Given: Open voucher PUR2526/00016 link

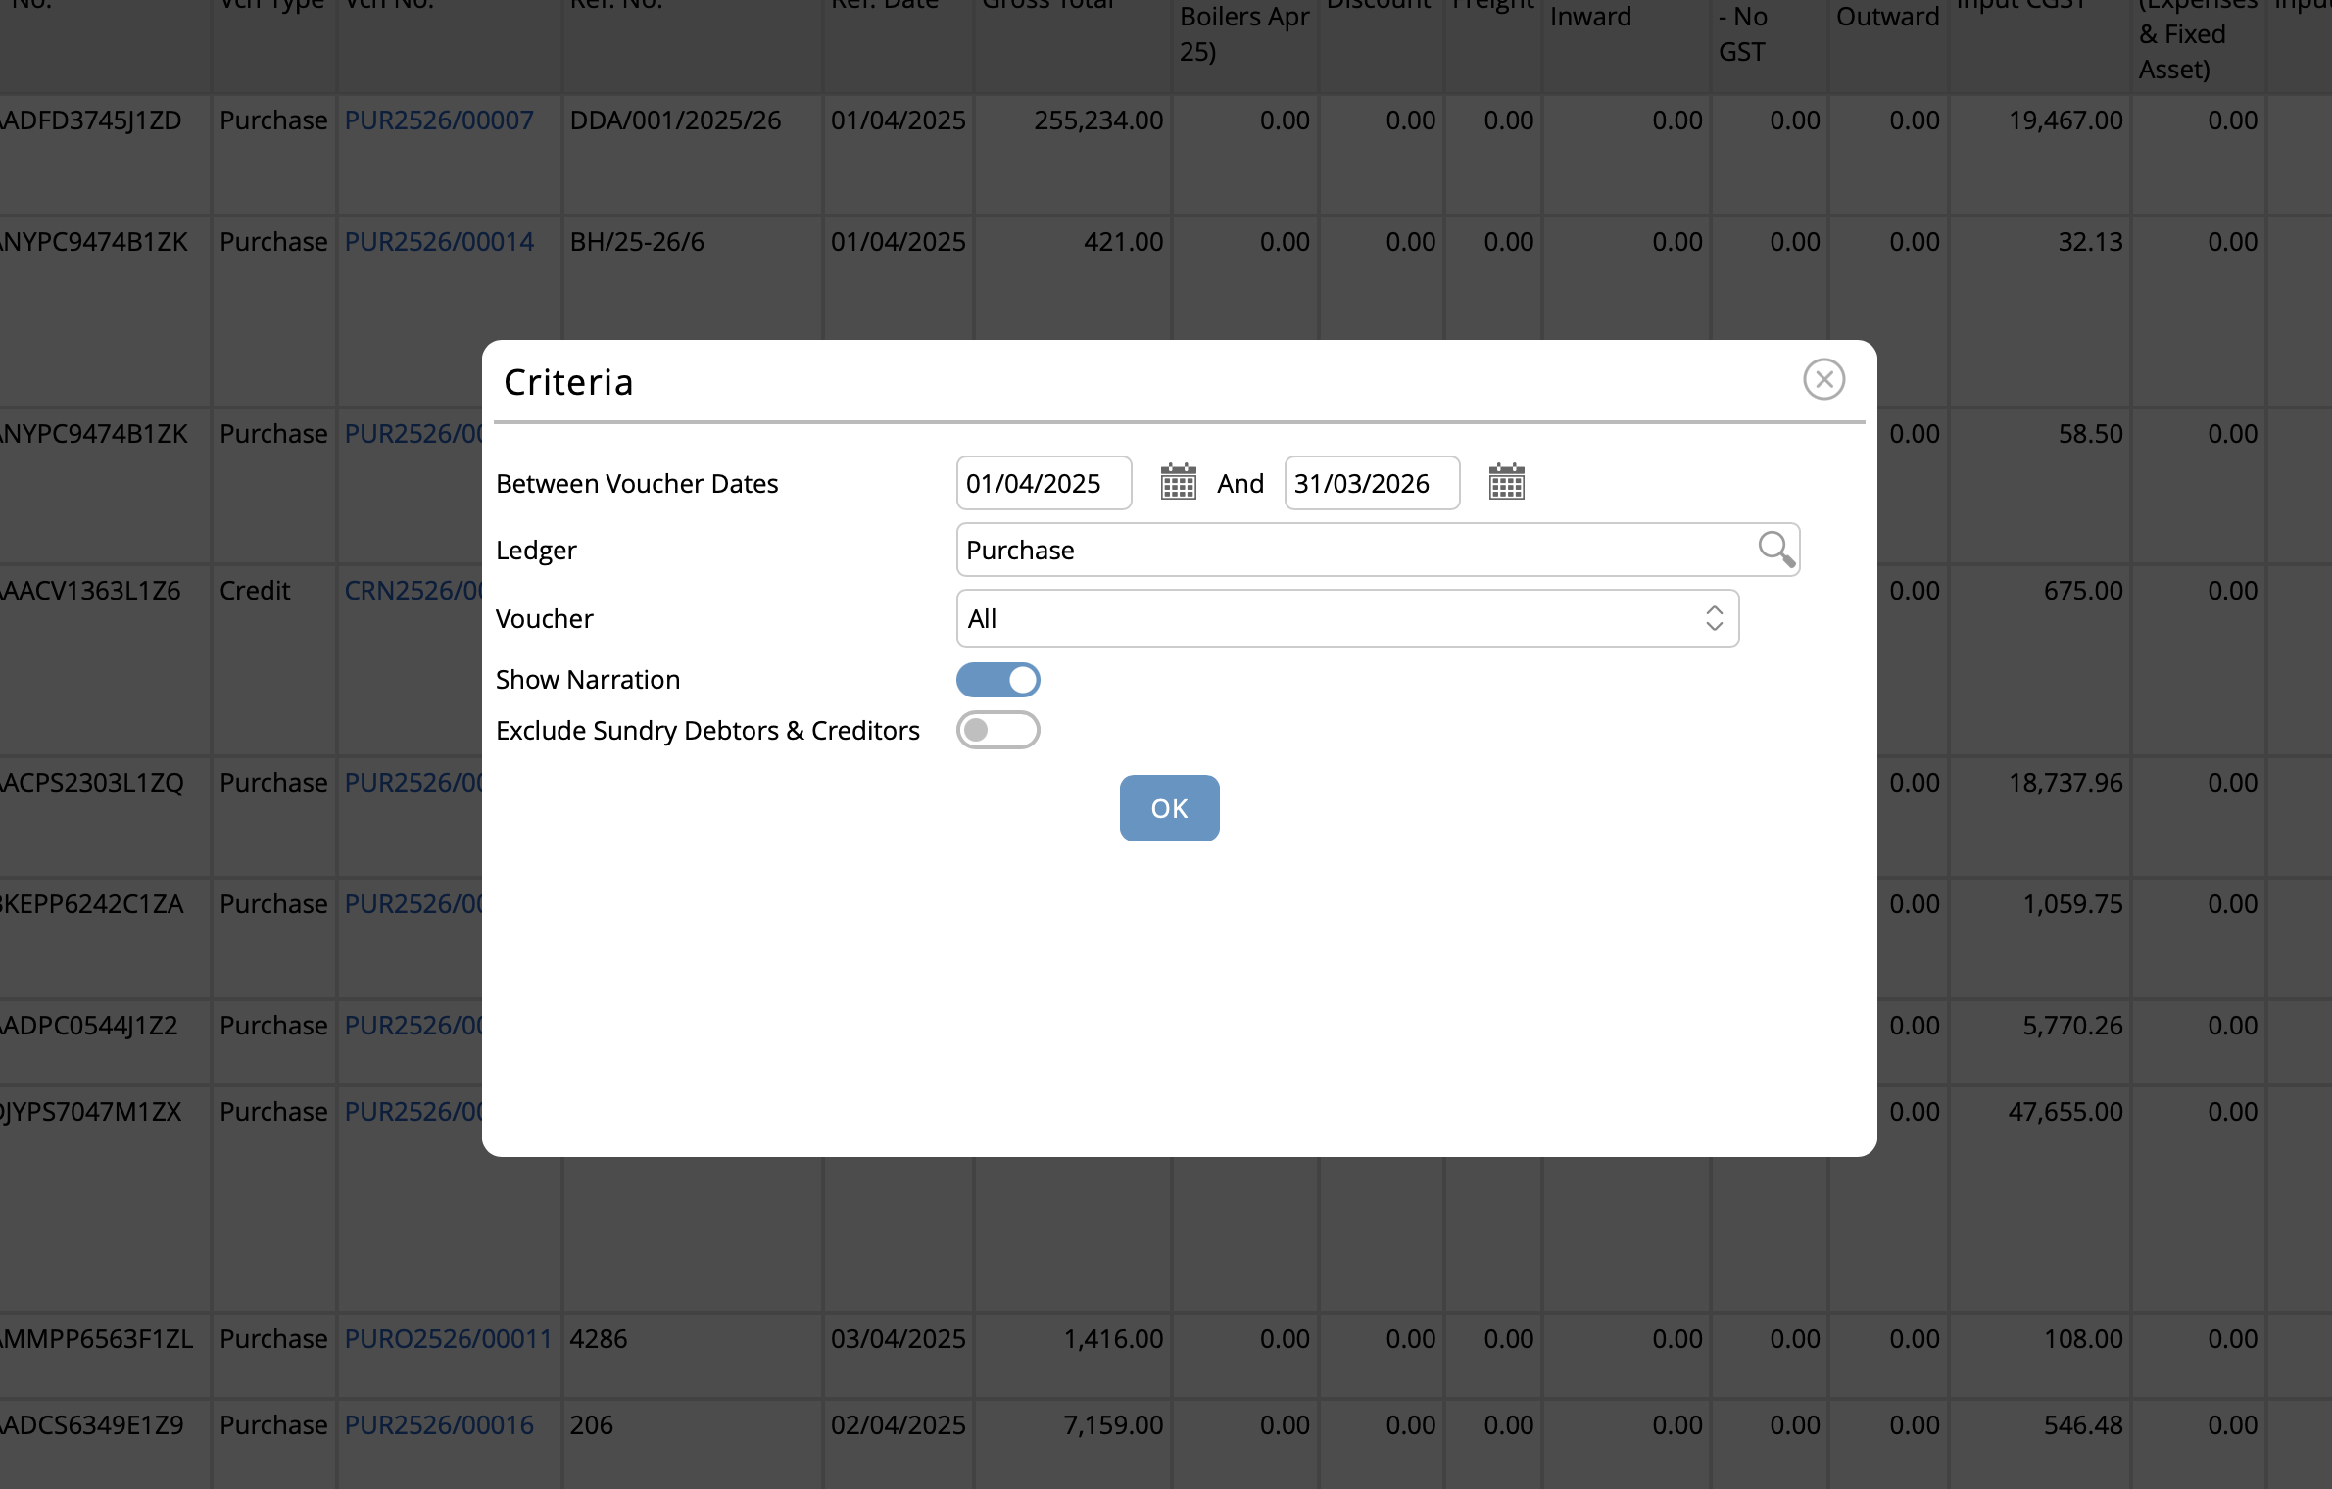Looking at the screenshot, I should [439, 1425].
